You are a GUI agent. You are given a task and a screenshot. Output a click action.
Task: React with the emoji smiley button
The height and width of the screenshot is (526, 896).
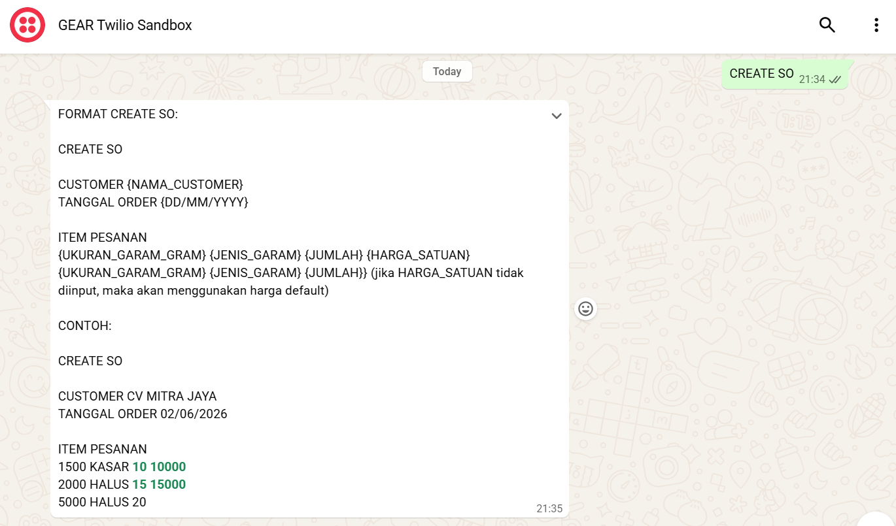click(586, 308)
